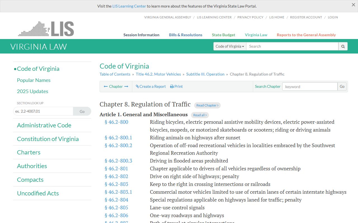Open section § 46.2-800.2
The height and width of the screenshot is (223, 358).
118,145
